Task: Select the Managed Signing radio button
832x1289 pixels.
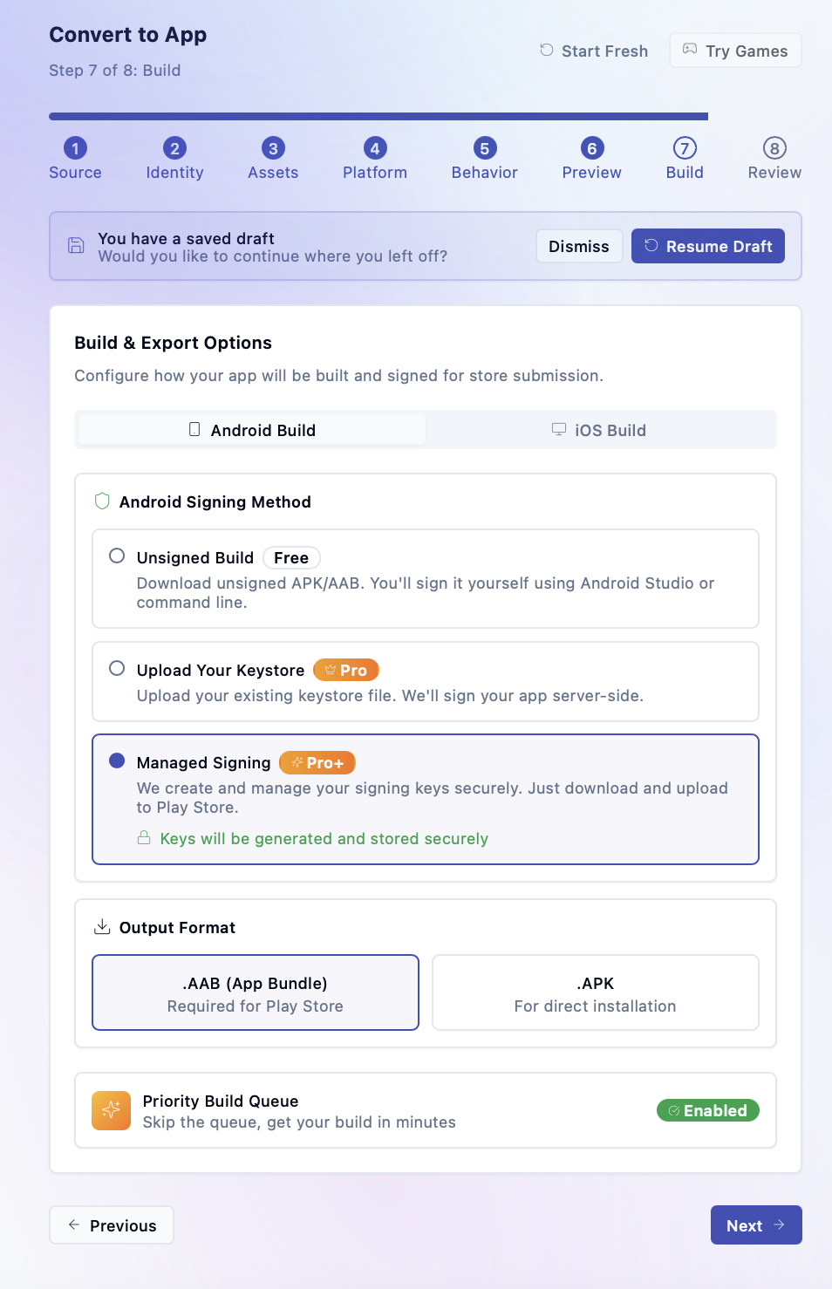Action: 117,760
